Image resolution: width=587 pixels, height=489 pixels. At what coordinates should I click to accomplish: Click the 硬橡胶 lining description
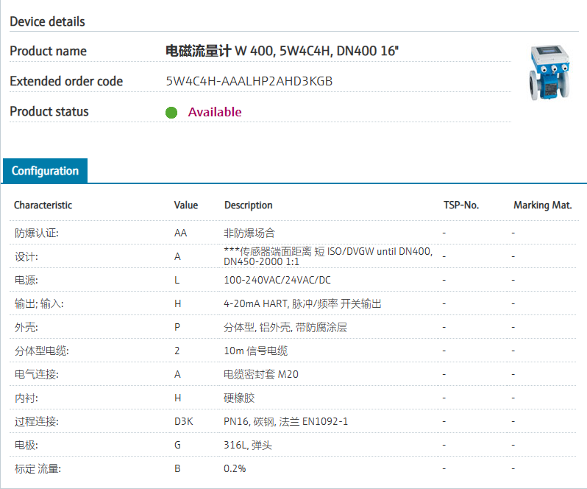pyautogui.click(x=239, y=398)
